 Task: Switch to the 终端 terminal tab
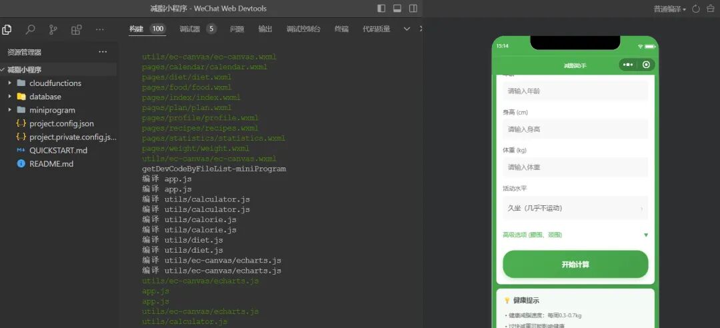point(341,29)
